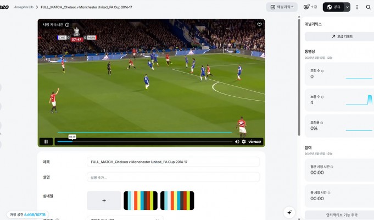Open the three-dot more options menu
The image size is (374, 220).
357,7
